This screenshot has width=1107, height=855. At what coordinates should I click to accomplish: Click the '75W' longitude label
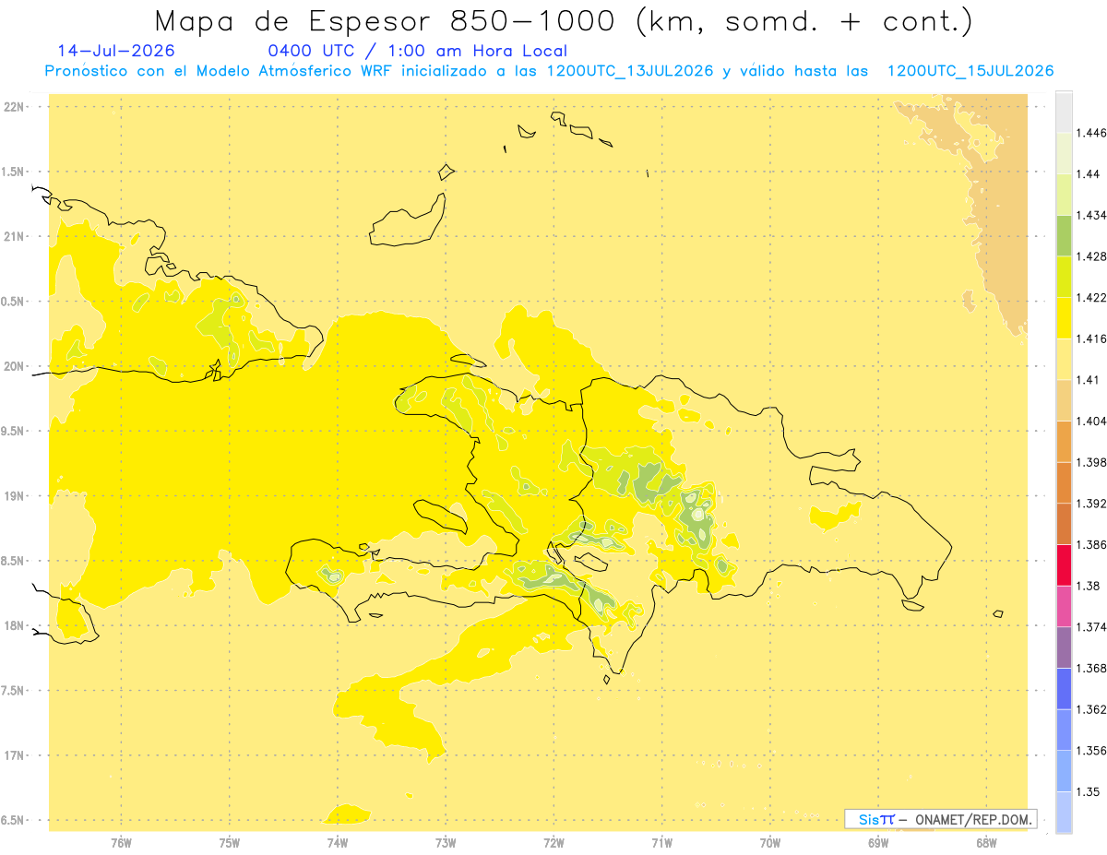(x=229, y=842)
